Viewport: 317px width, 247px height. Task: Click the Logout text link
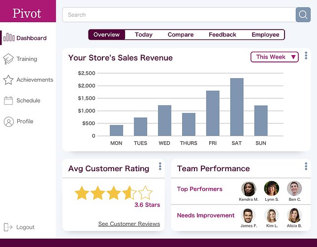pos(26,227)
